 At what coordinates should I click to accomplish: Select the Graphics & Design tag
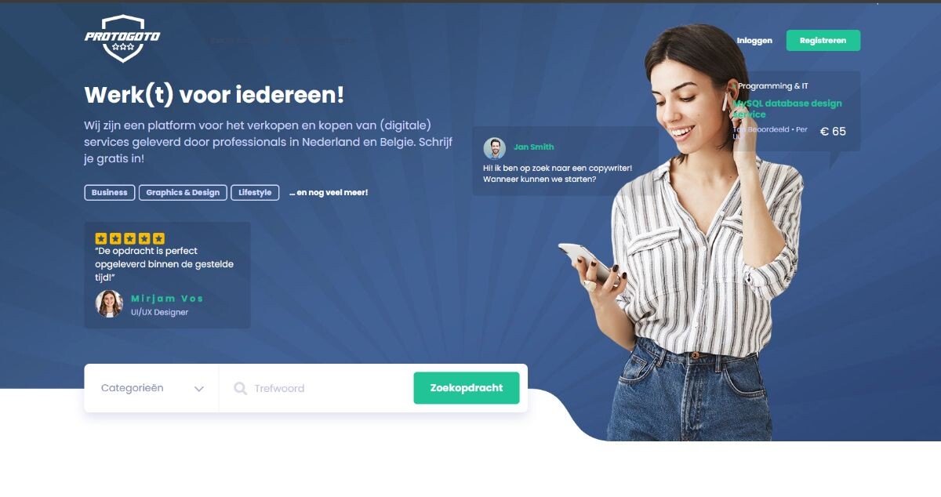point(183,192)
